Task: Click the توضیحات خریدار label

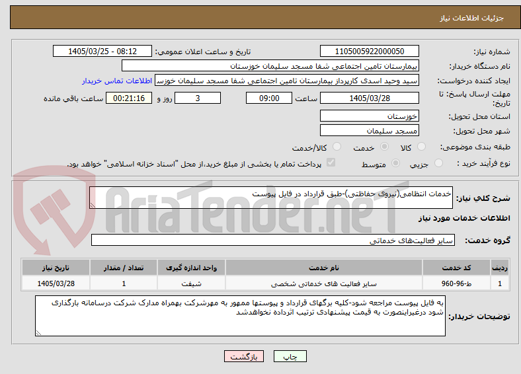Action: click(x=479, y=317)
